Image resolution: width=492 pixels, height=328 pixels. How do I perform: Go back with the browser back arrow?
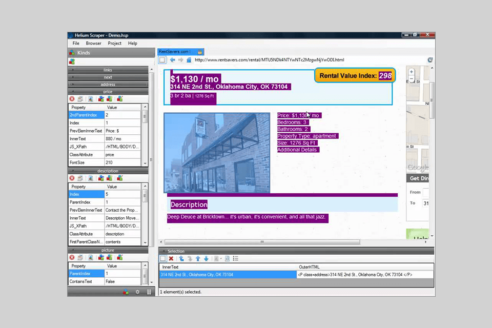click(x=172, y=60)
